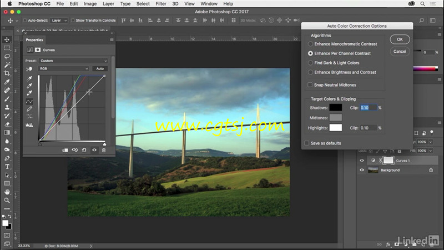Click the Midtones gray color swatch
Screen dimensions: 444x250
coord(336,118)
